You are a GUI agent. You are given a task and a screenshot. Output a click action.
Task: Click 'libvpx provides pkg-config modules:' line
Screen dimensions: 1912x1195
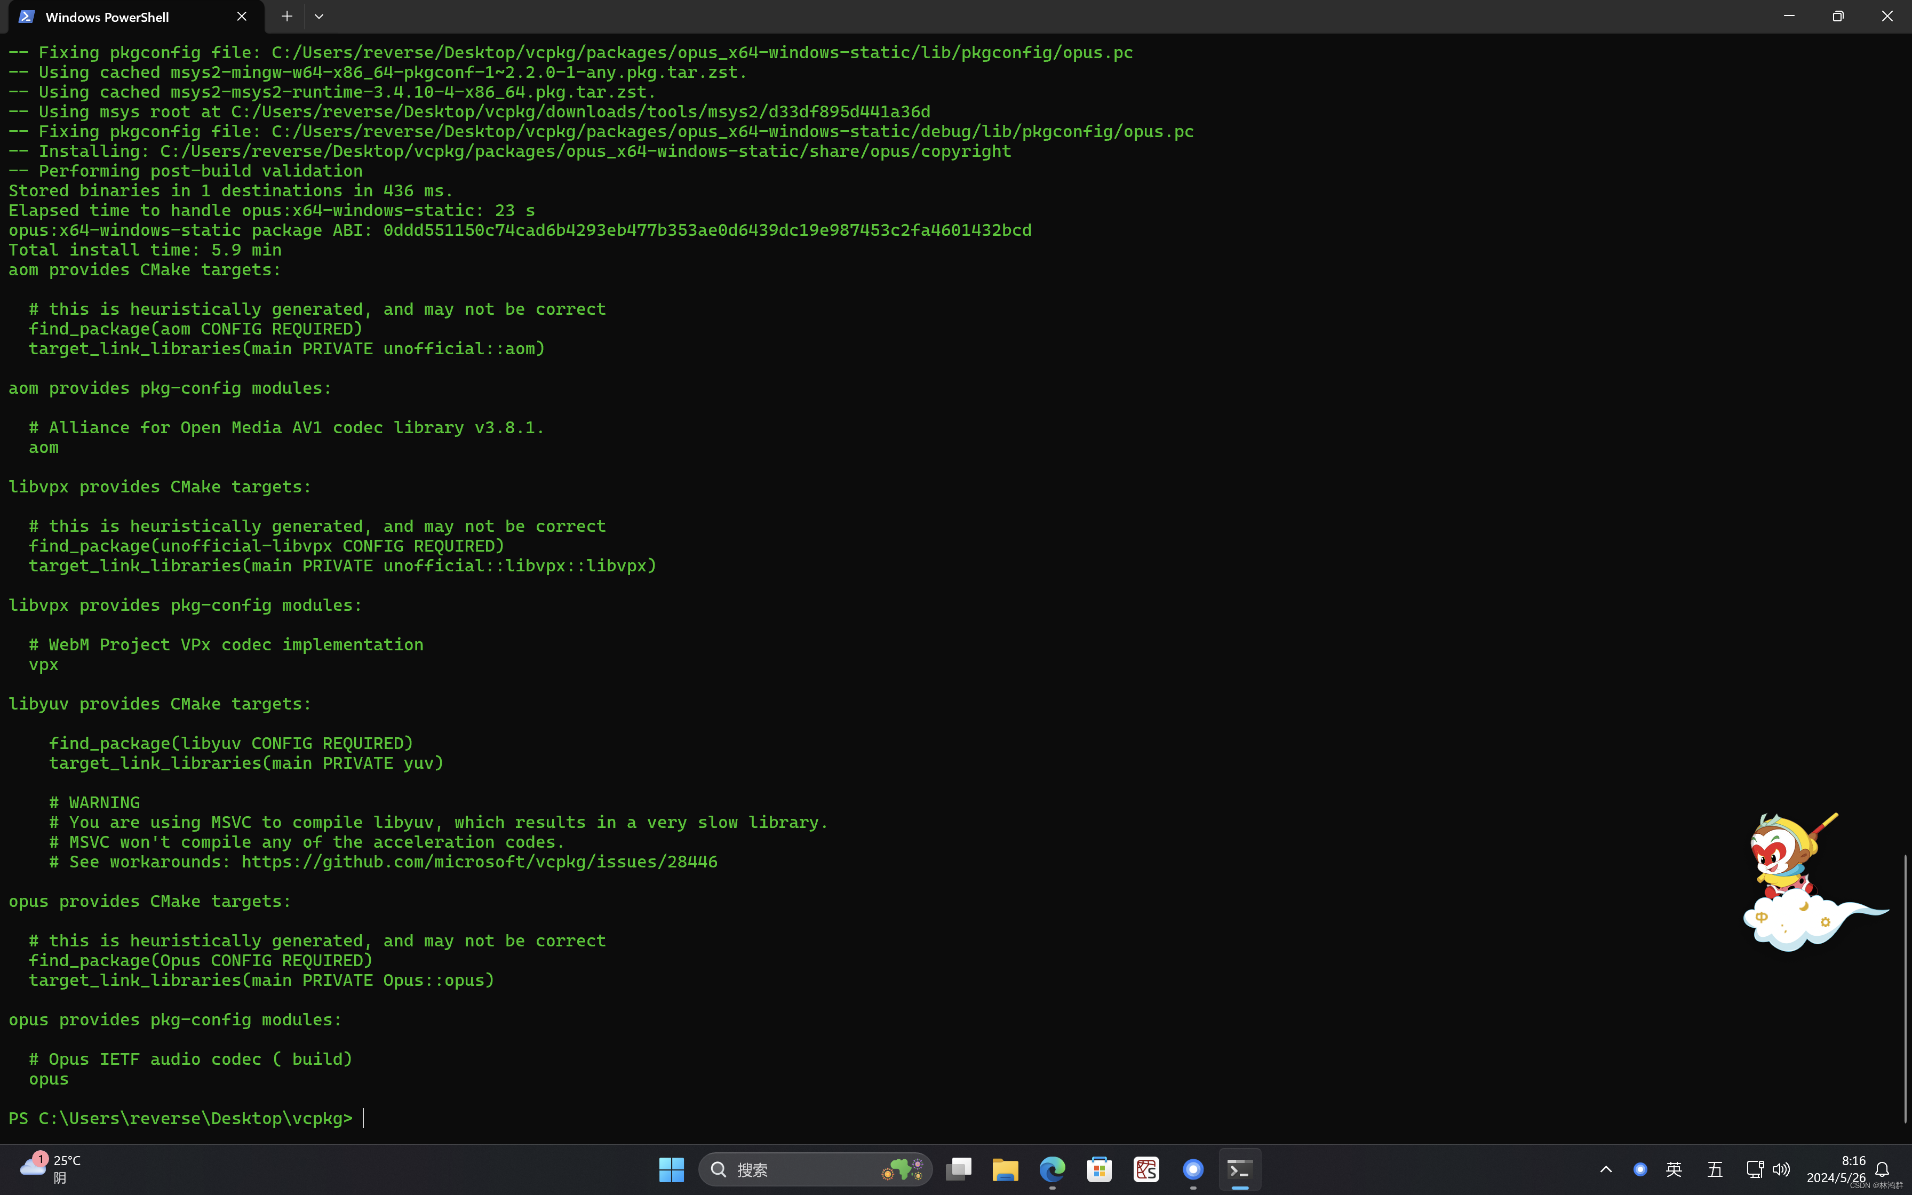[186, 606]
